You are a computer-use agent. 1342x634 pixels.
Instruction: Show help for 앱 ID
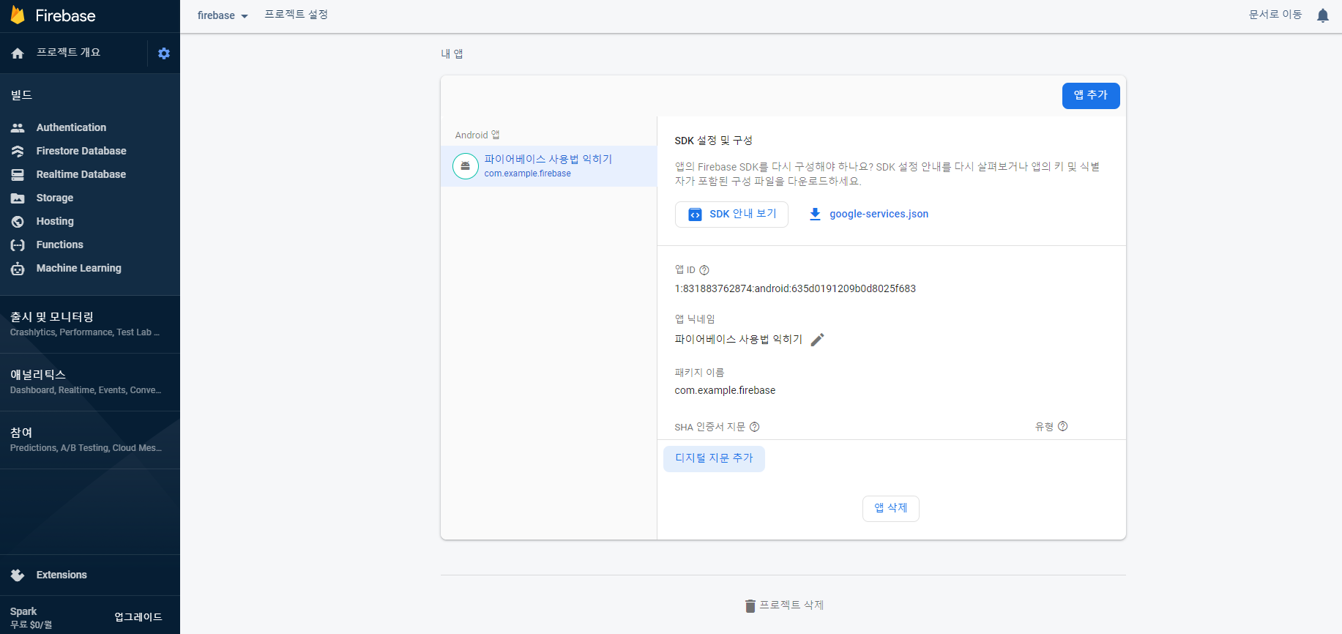pos(704,270)
